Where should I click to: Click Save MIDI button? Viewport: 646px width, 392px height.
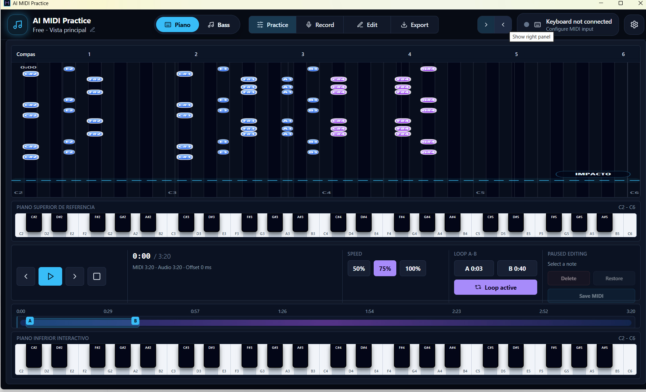click(x=591, y=296)
